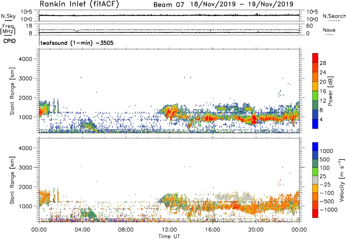Click the "3000" tick of power panel axis
This screenshot has width=346, height=239.
[x=25, y=79]
